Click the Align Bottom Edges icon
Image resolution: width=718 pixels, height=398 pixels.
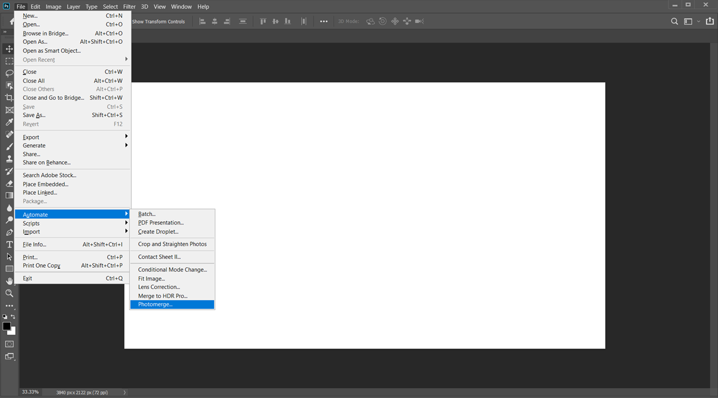click(x=288, y=21)
